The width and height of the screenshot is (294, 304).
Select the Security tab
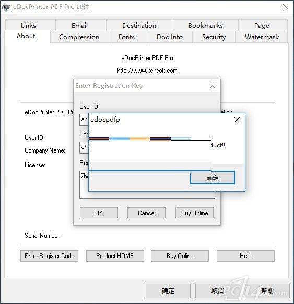point(214,37)
